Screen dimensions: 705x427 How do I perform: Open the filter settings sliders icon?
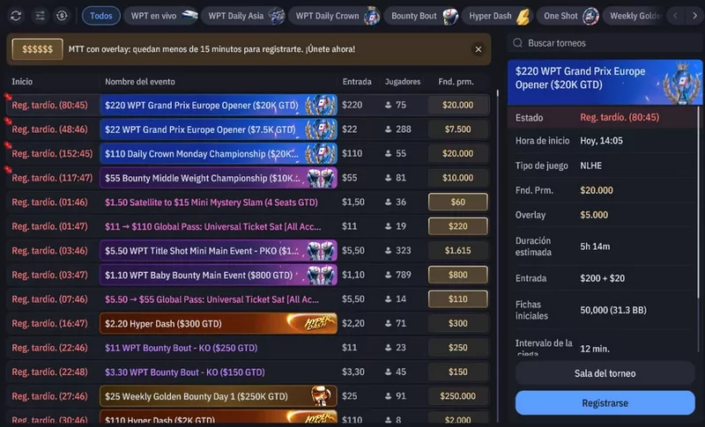tap(39, 16)
